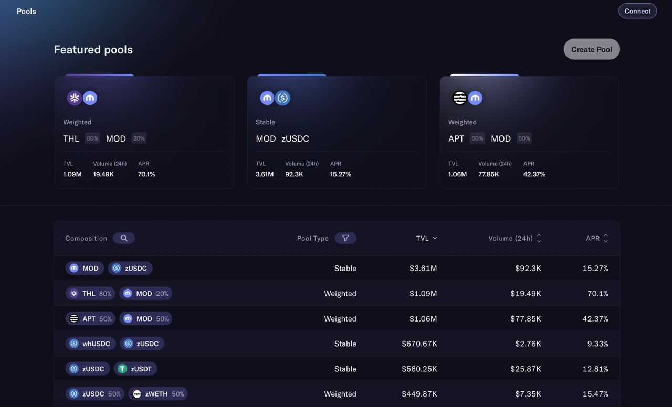672x407 pixels.
Task: Click the APT token icon in featured card
Action: pyautogui.click(x=459, y=98)
